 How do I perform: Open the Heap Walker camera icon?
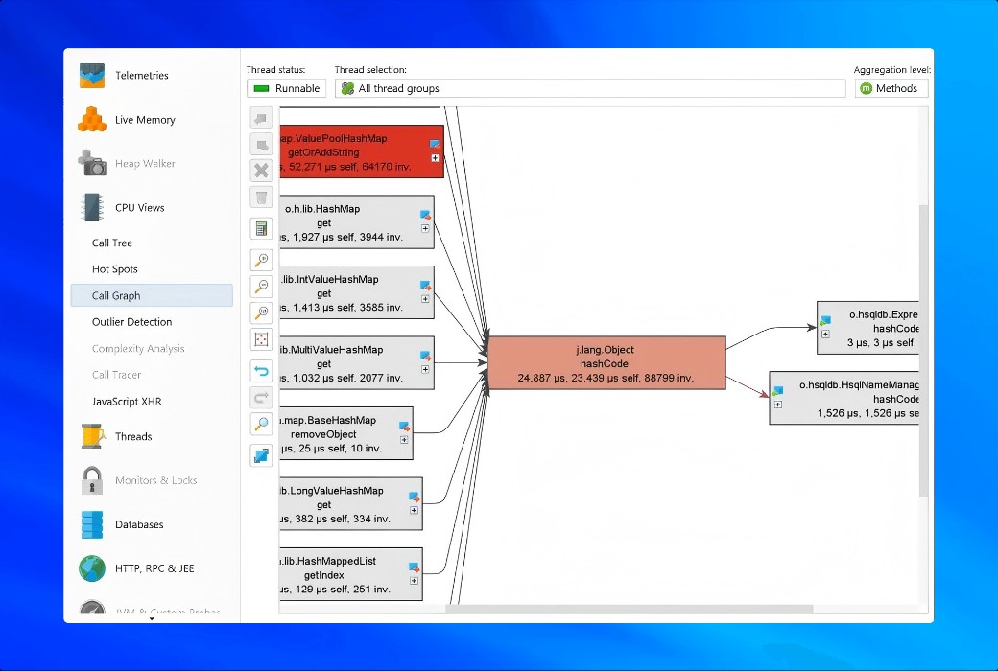92,164
